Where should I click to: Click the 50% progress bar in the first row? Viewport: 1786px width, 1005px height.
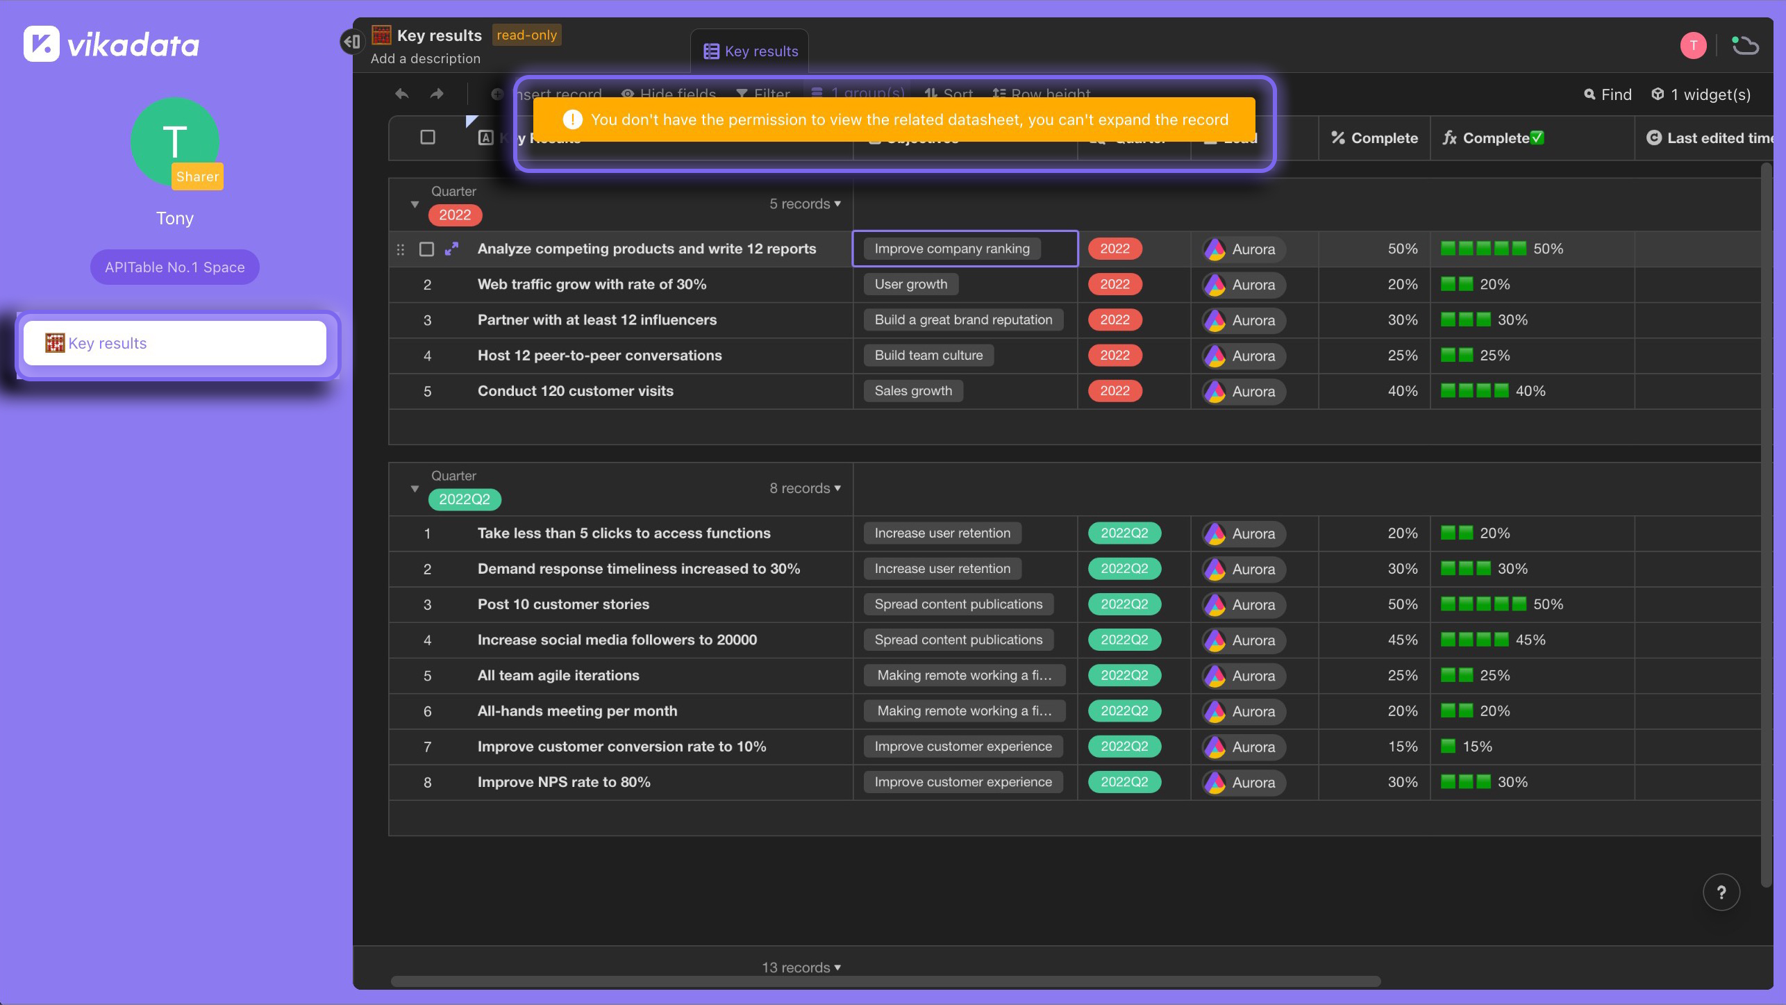1483,249
